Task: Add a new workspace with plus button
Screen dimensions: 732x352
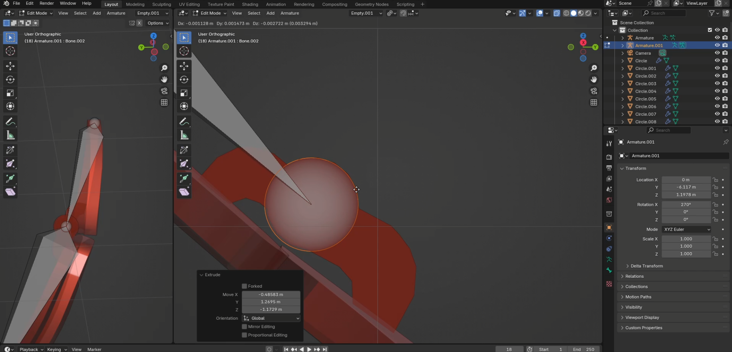Action: click(x=422, y=4)
